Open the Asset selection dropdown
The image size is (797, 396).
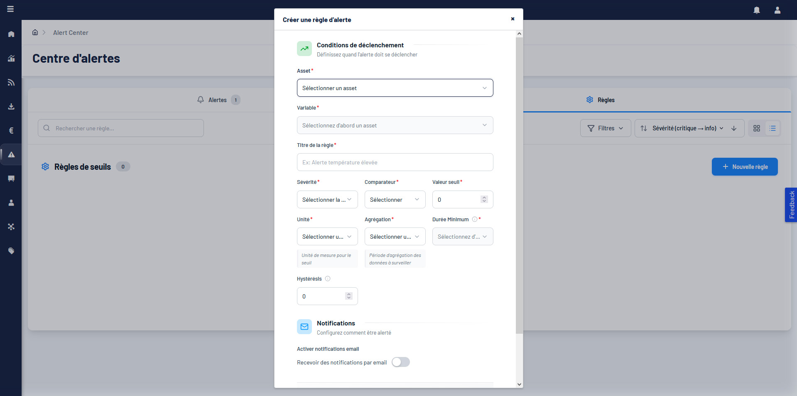pyautogui.click(x=395, y=88)
